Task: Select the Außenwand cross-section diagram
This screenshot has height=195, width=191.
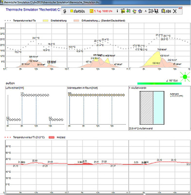Action: 152,108
